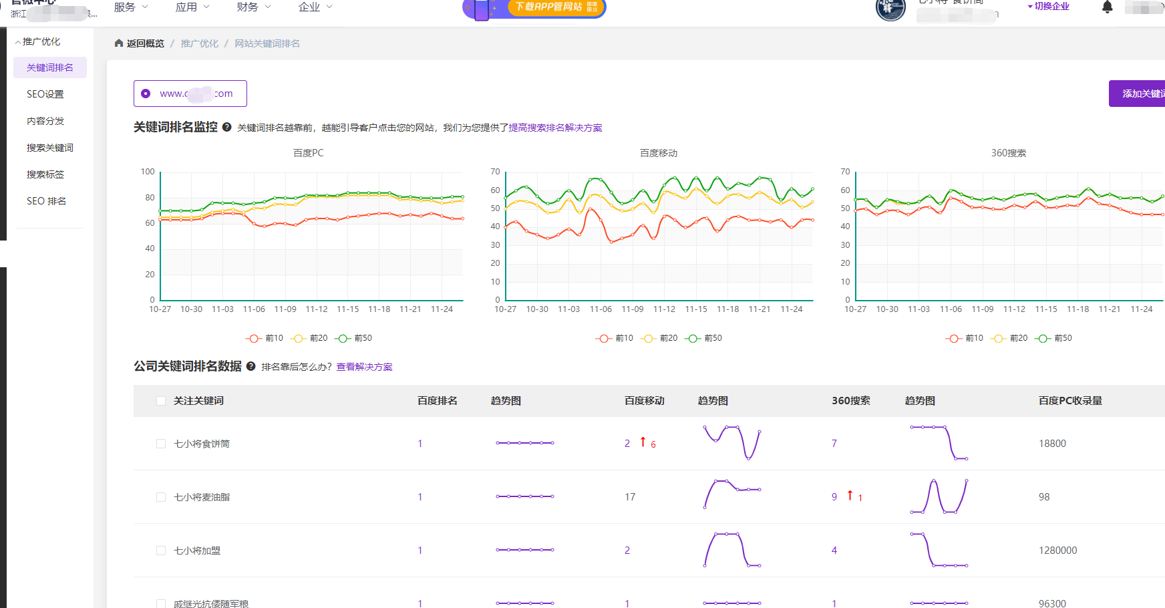This screenshot has width=1165, height=608.
Task: Click the company logo avatar in the header
Action: click(x=890, y=10)
